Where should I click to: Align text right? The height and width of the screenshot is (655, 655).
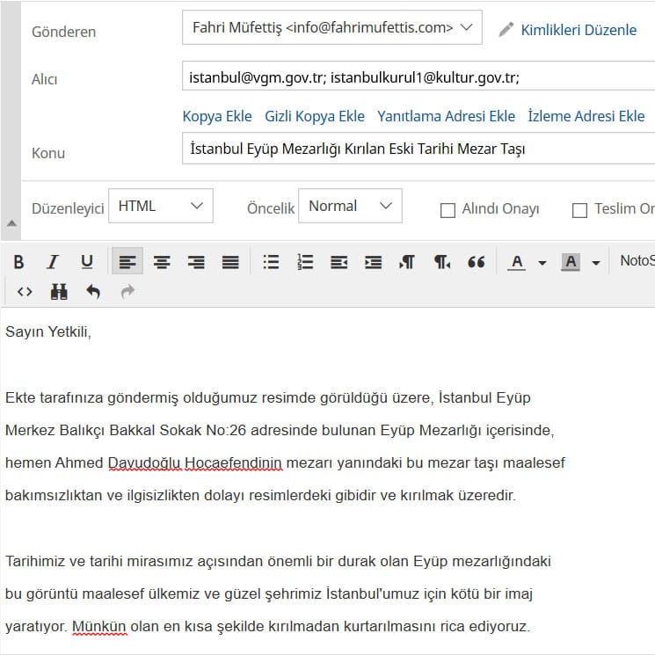pos(196,262)
